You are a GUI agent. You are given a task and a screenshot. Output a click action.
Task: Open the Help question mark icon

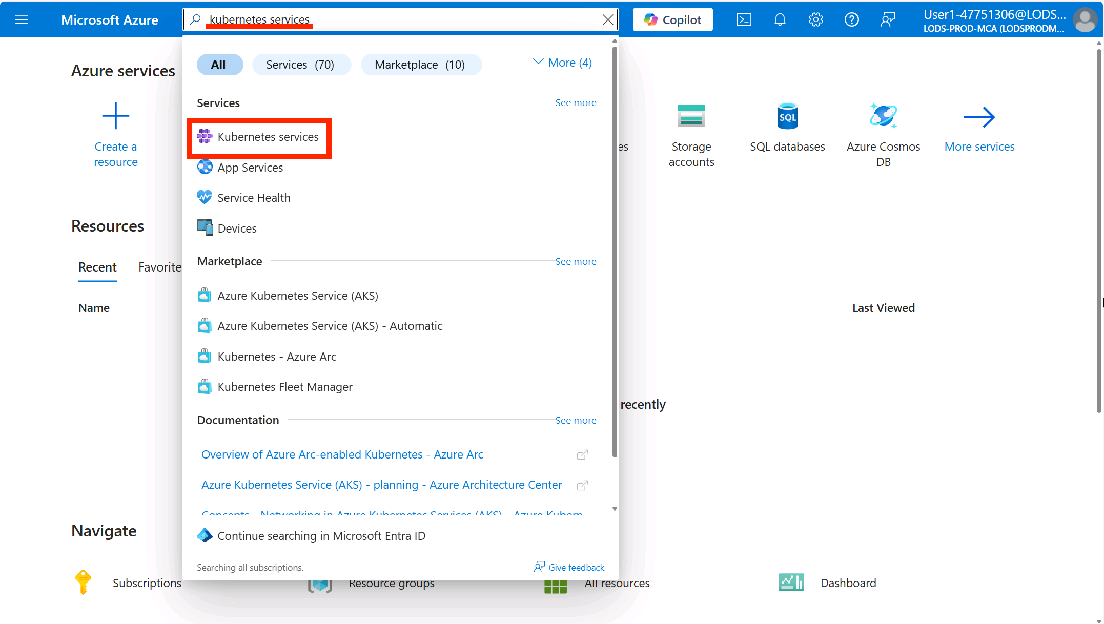tap(852, 19)
